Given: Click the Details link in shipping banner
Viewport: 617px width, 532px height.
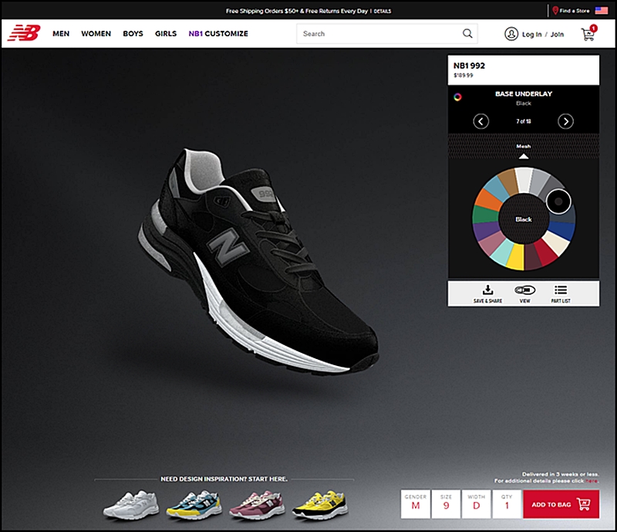Looking at the screenshot, I should pyautogui.click(x=383, y=12).
